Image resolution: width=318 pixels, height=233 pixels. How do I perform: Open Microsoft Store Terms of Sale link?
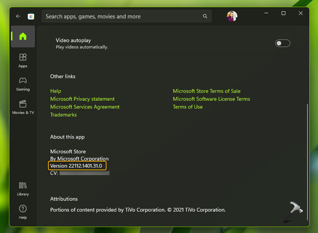point(206,91)
